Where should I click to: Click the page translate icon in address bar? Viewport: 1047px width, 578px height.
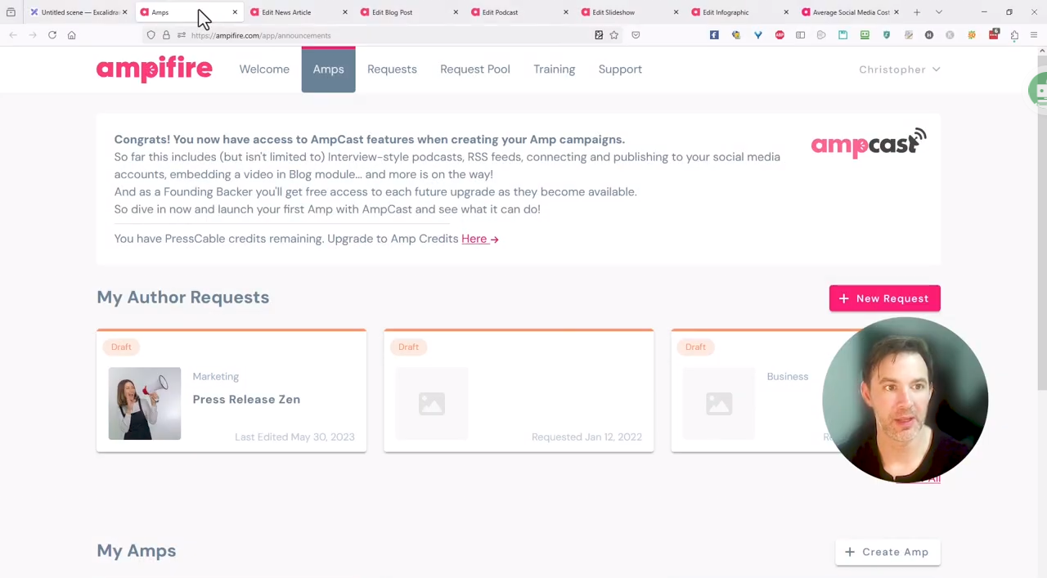click(599, 35)
